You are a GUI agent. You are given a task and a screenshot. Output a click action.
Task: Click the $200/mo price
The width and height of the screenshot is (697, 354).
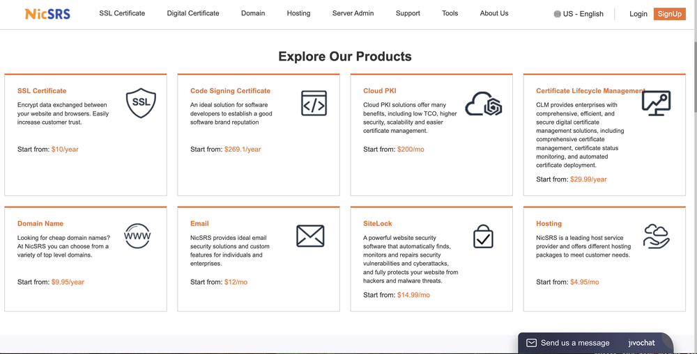point(411,150)
